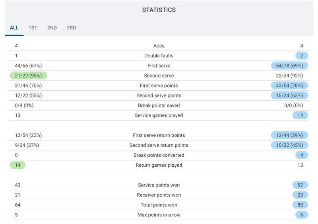The width and height of the screenshot is (318, 224).
Task: Click the blue 15/24 (63%) badge
Action: [x=289, y=95]
